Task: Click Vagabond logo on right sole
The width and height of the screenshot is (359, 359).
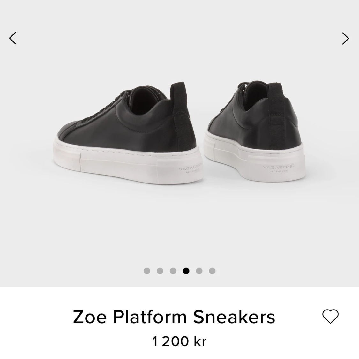Action: (278, 168)
